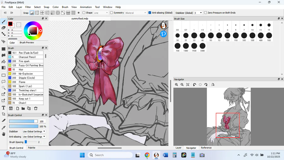The image size is (284, 160).
Task: Select the Fill rectangle tool
Action: tap(3, 49)
